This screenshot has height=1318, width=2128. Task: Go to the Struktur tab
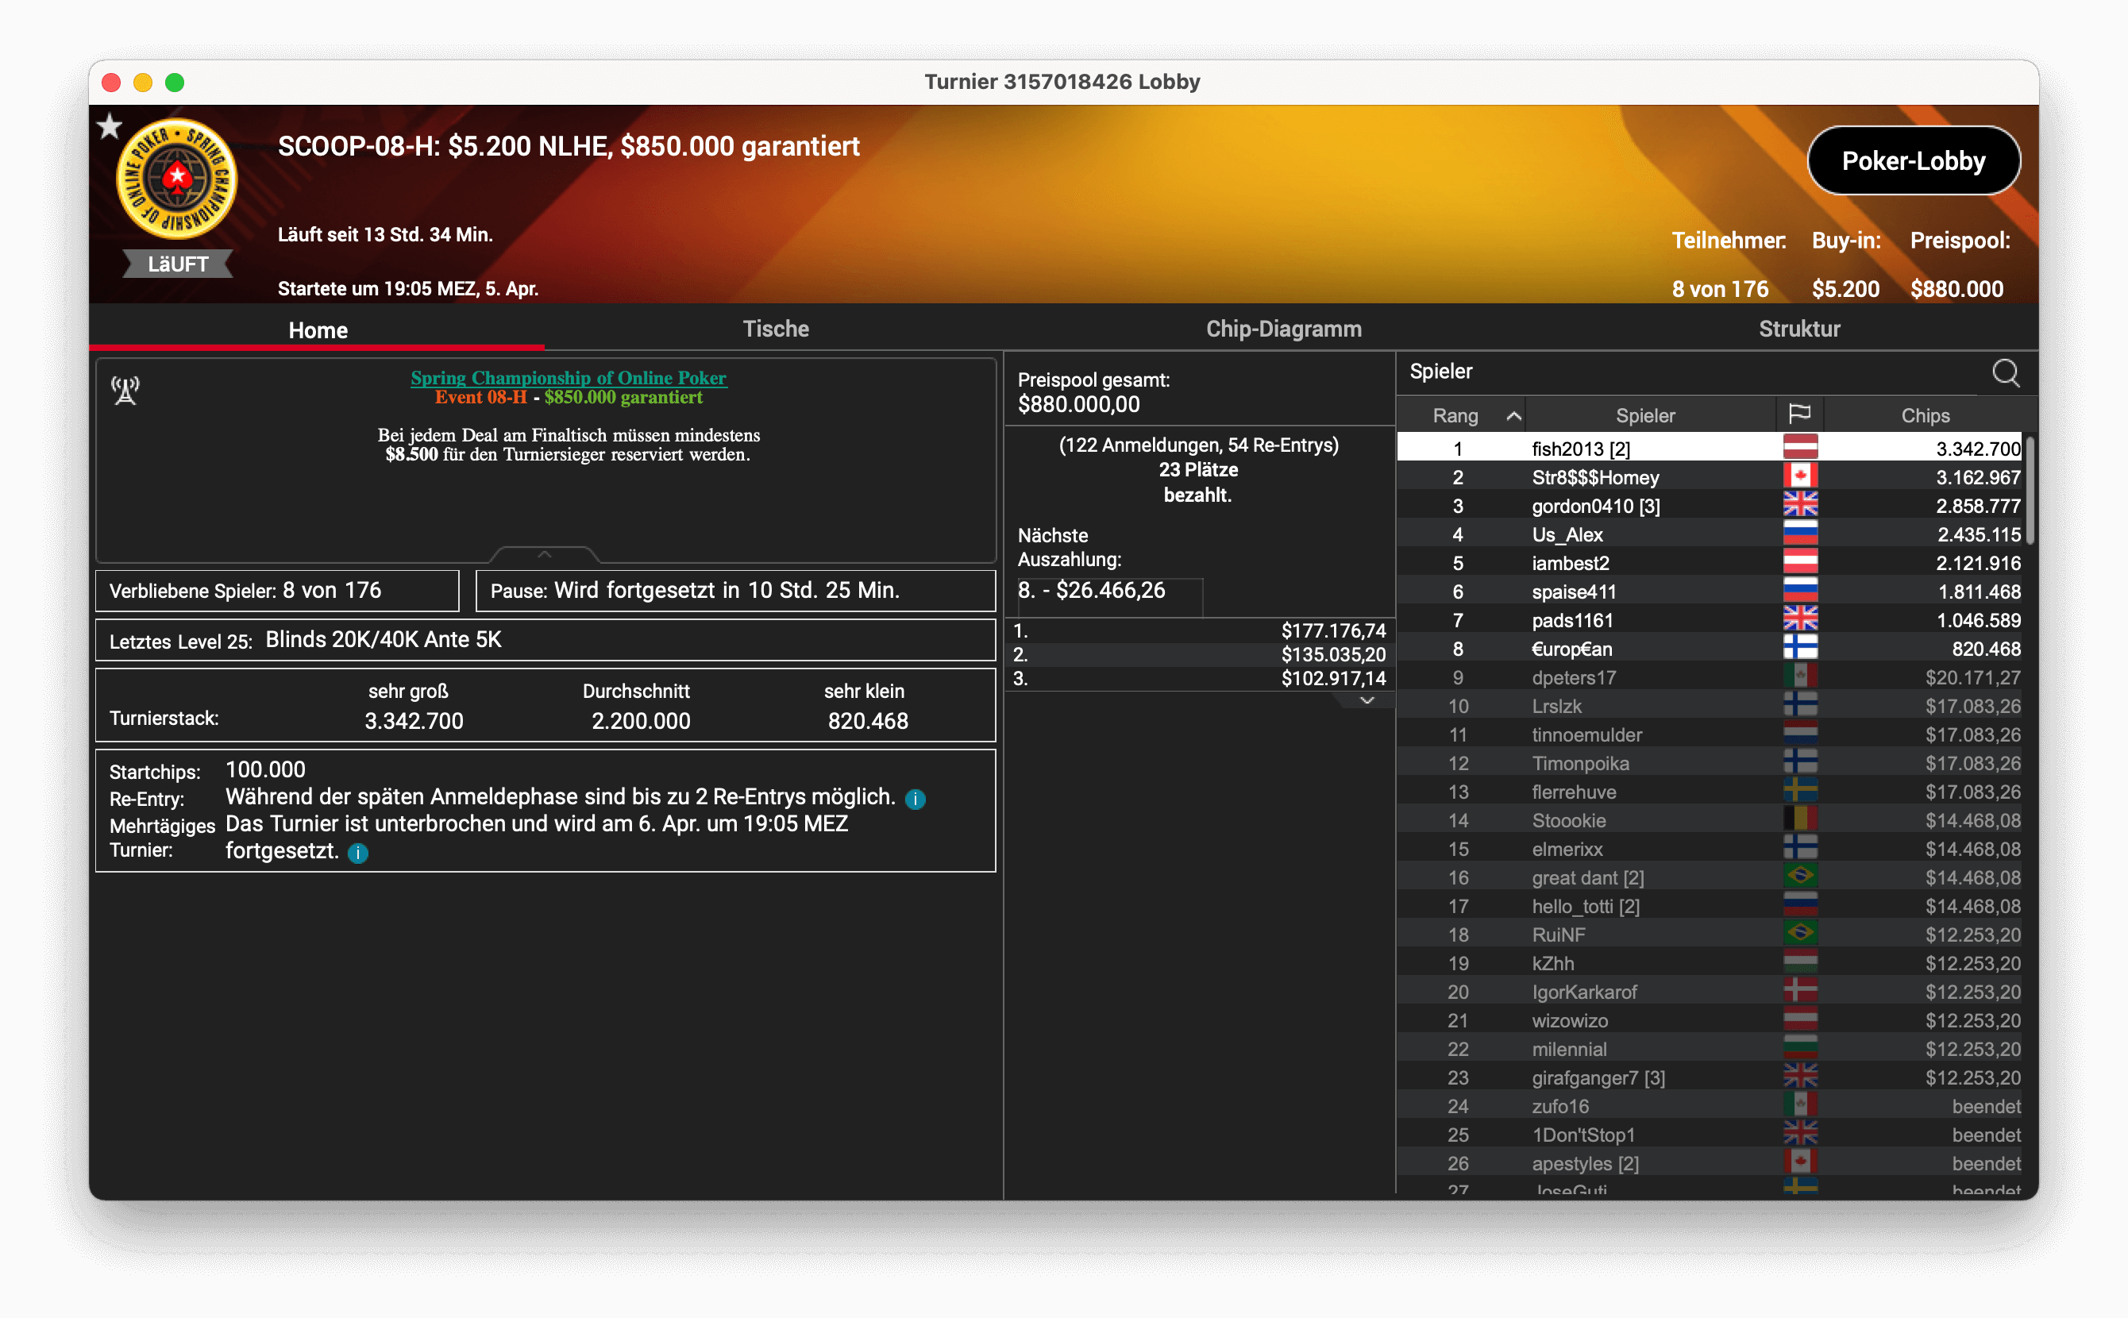(x=1798, y=329)
